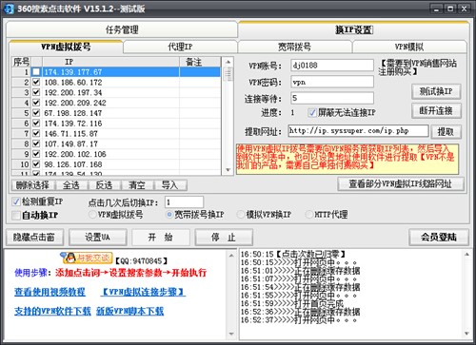Uncheck the box for IP 174.139.72.116
The width and height of the screenshot is (476, 345).
36,124
